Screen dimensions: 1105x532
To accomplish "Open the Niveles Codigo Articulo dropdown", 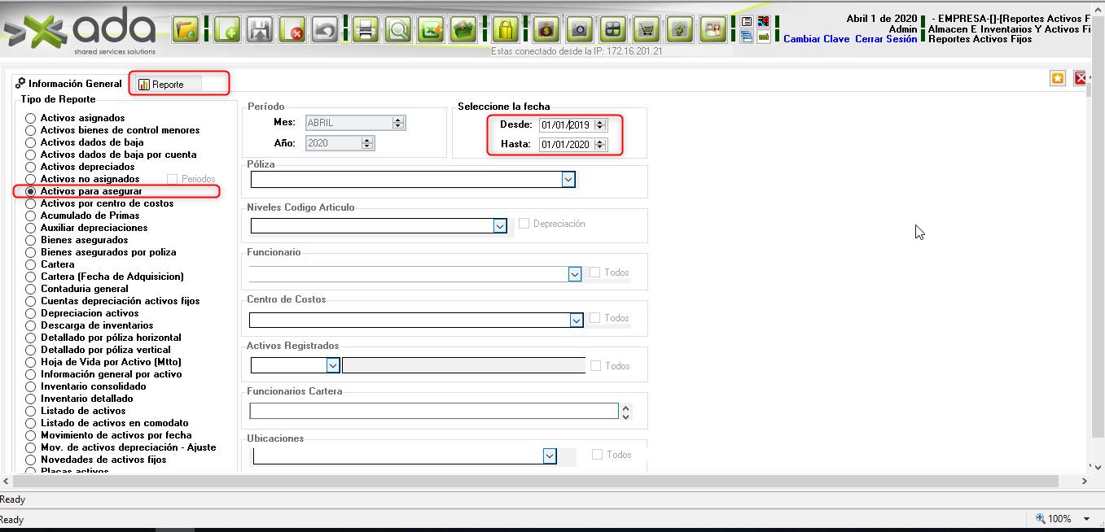I will click(x=500, y=226).
